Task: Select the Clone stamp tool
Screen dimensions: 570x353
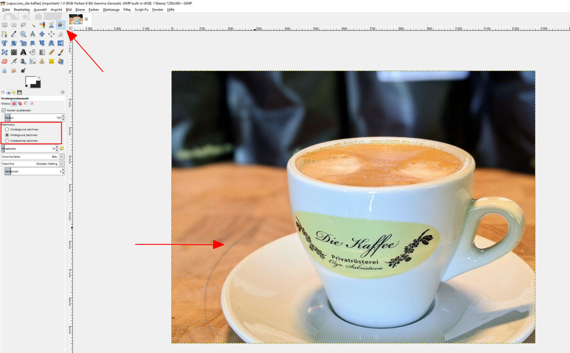Action: [x=42, y=61]
